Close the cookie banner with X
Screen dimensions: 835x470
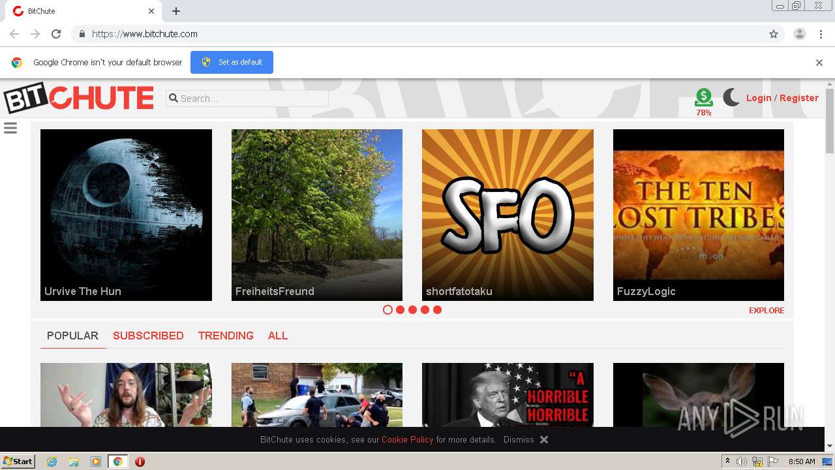pos(544,440)
